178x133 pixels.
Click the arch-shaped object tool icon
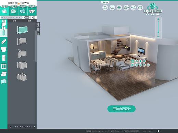(x=144, y=65)
